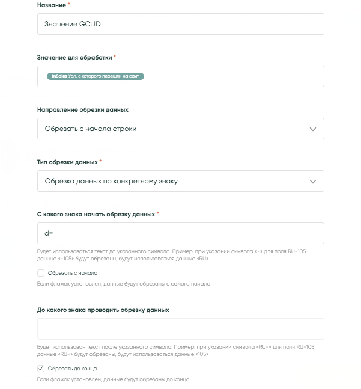The image size is (361, 389).
Task: Click the Обрезать с начала label text
Action: coord(67,273)
